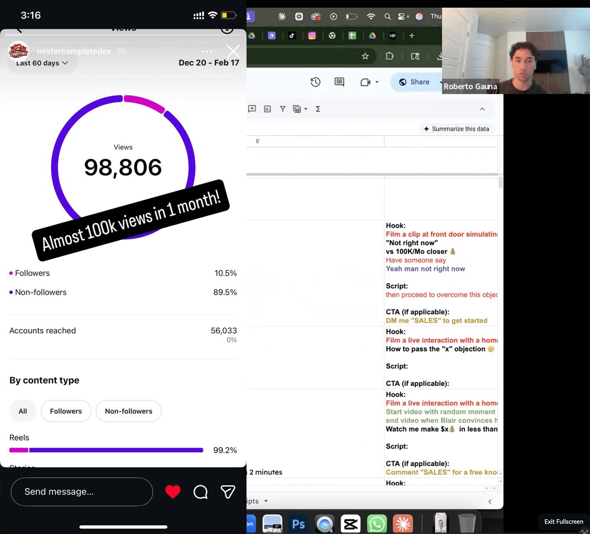
Task: Click the insert comment toolbar icon
Action: pyautogui.click(x=252, y=109)
